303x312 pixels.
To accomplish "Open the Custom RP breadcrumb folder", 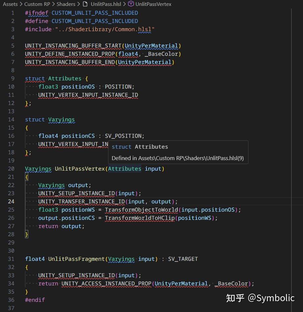I will (37, 4).
